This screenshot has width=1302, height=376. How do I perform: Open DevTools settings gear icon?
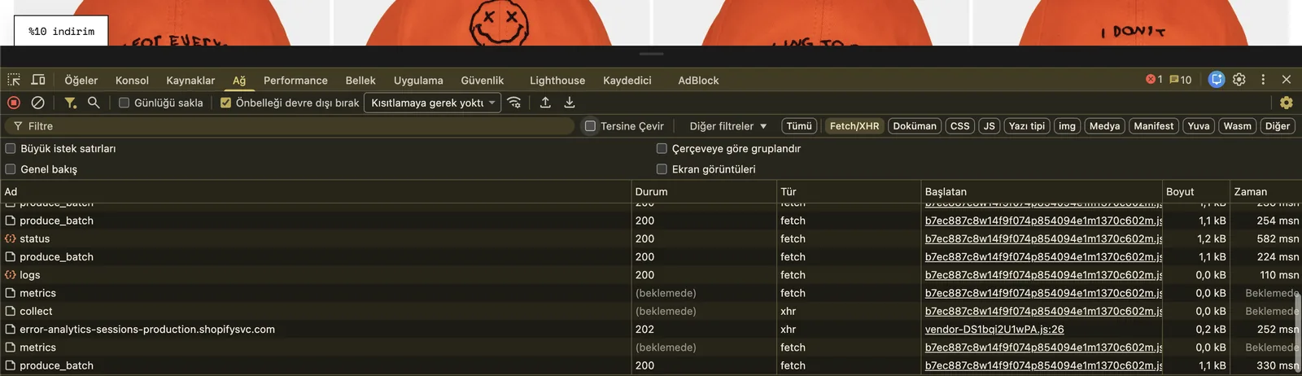tap(1239, 80)
